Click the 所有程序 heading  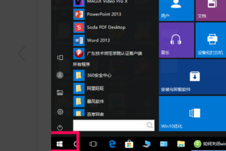click(x=81, y=65)
